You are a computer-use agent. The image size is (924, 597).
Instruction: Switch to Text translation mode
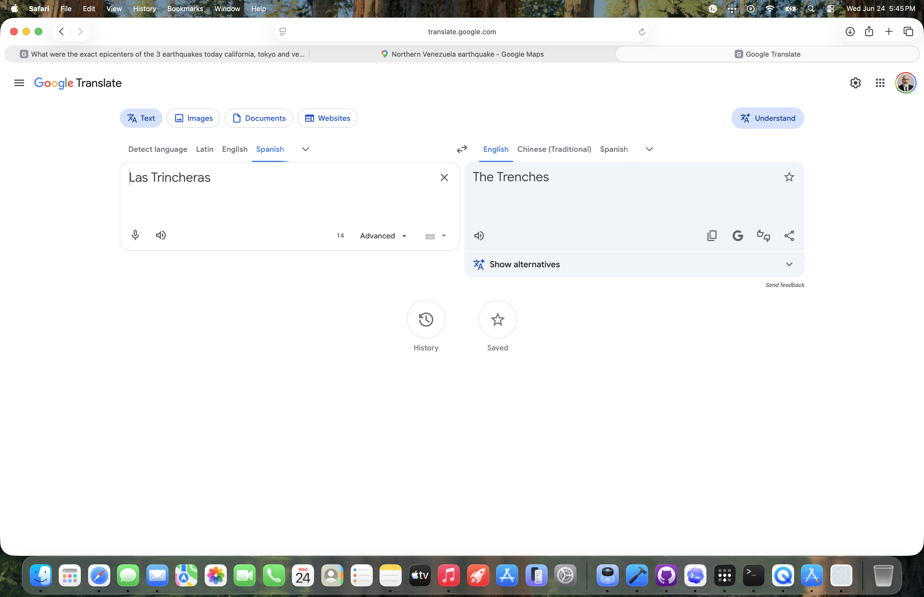point(141,118)
